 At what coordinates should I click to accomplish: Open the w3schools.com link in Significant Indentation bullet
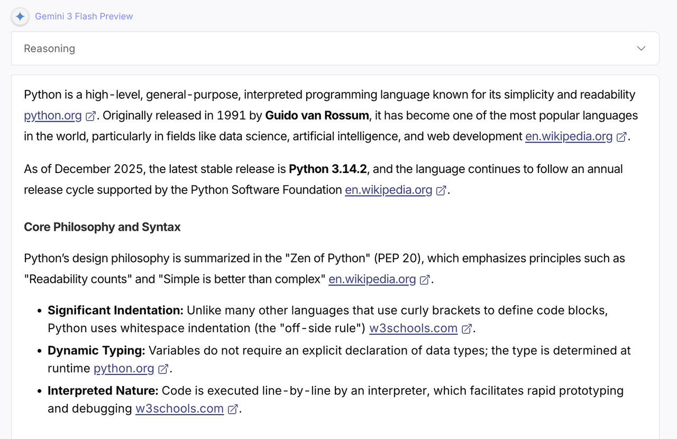pos(413,328)
